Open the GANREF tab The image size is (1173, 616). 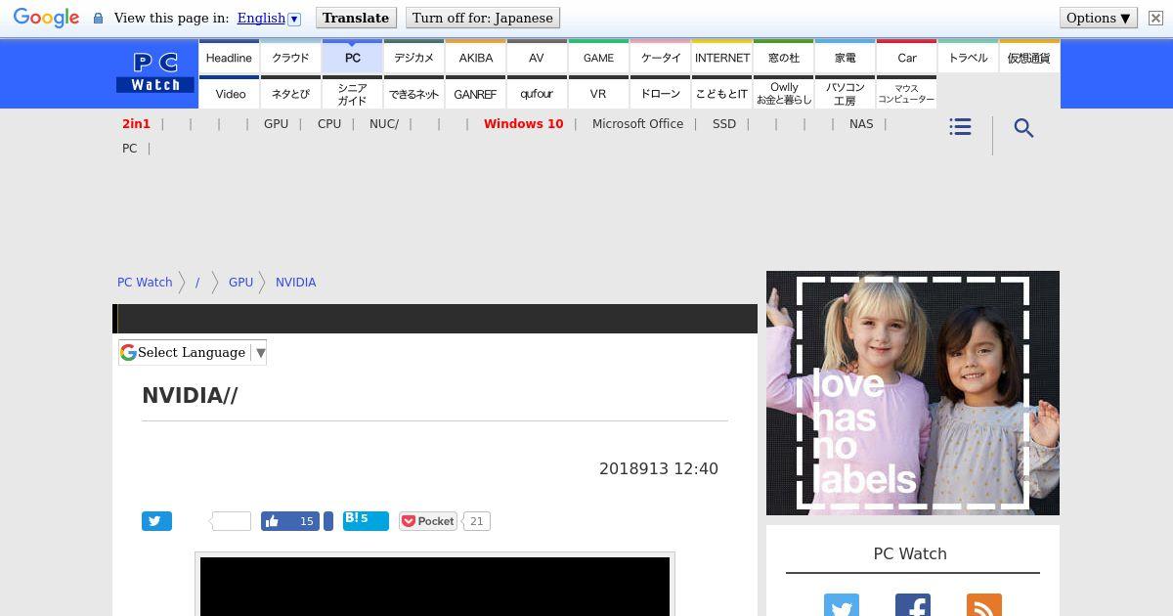coord(476,94)
